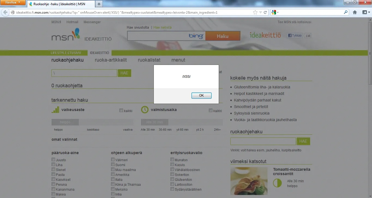The width and height of the screenshot is (372, 198).
Task: Open a new tab with the plus button
Action: pos(99,4)
